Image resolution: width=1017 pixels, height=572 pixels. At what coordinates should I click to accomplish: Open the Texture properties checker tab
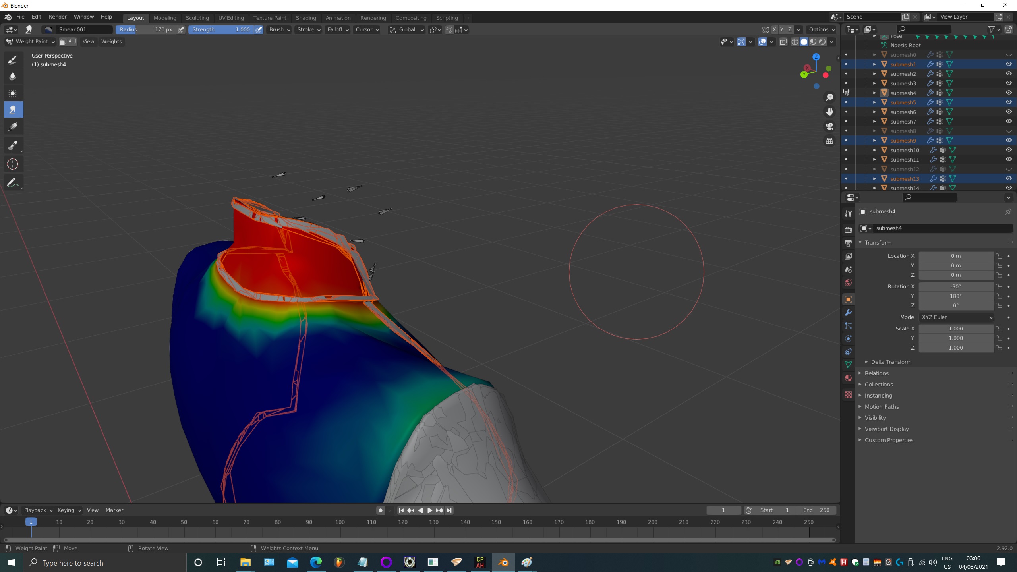coord(848,394)
